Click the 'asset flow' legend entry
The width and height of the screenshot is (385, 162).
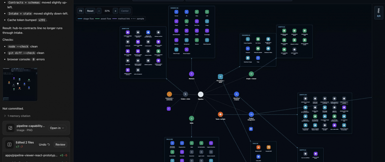click(103, 19)
